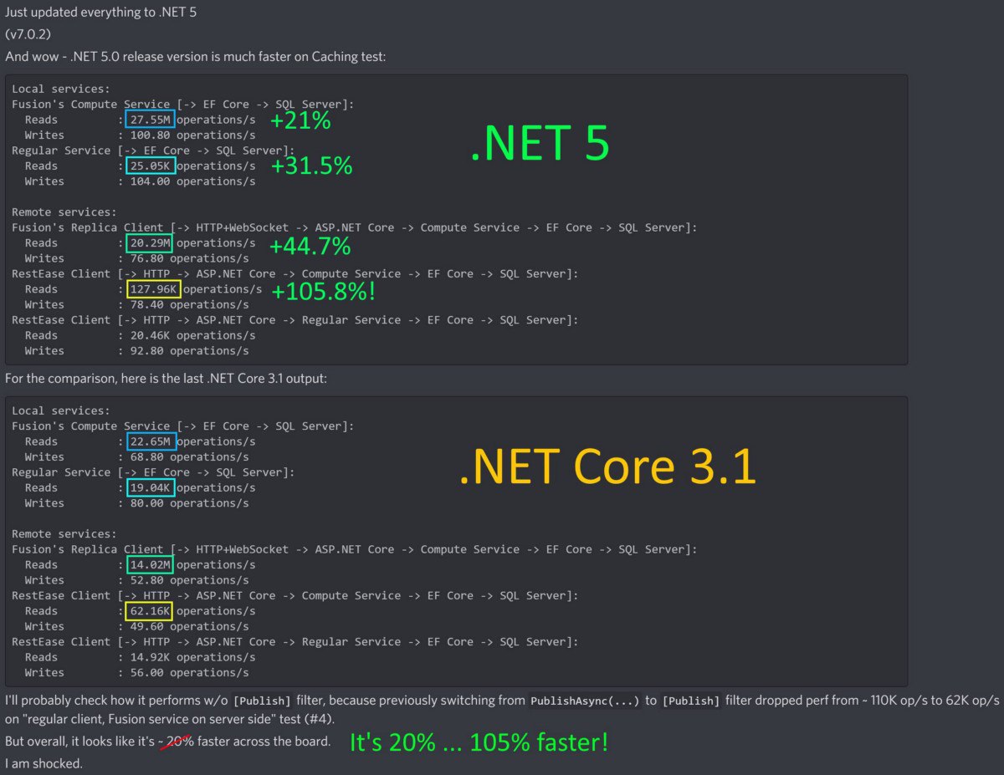Viewport: 1004px width, 775px height.
Task: Click the "[Publish]" code after "PublishAsync(...) to"
Action: (690, 701)
